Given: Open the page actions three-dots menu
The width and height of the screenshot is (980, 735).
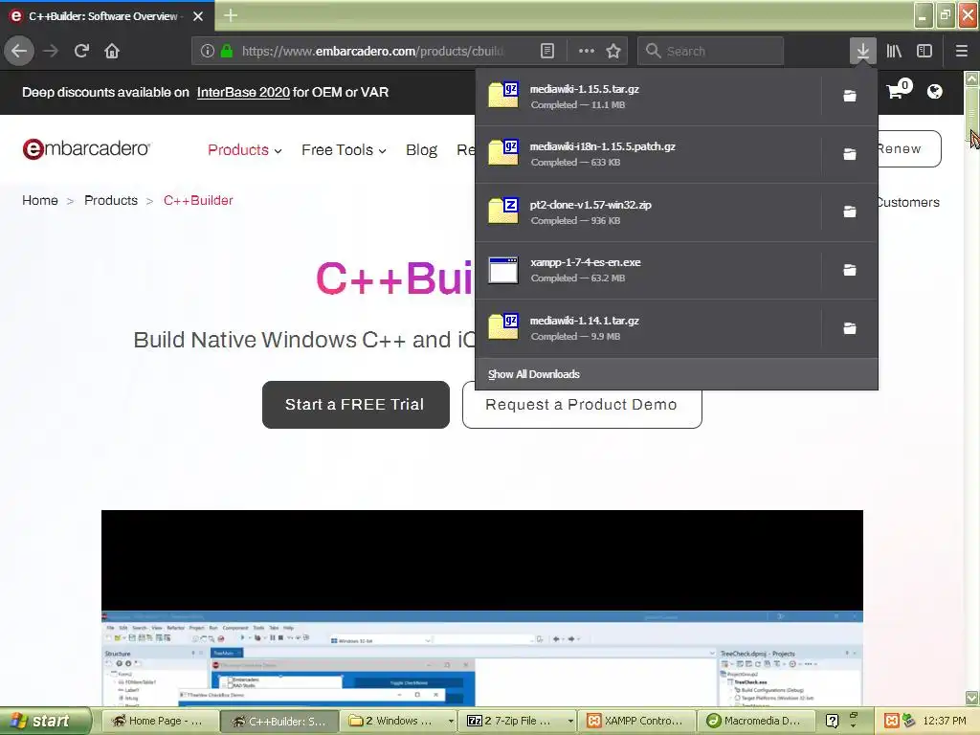Looking at the screenshot, I should pos(587,51).
